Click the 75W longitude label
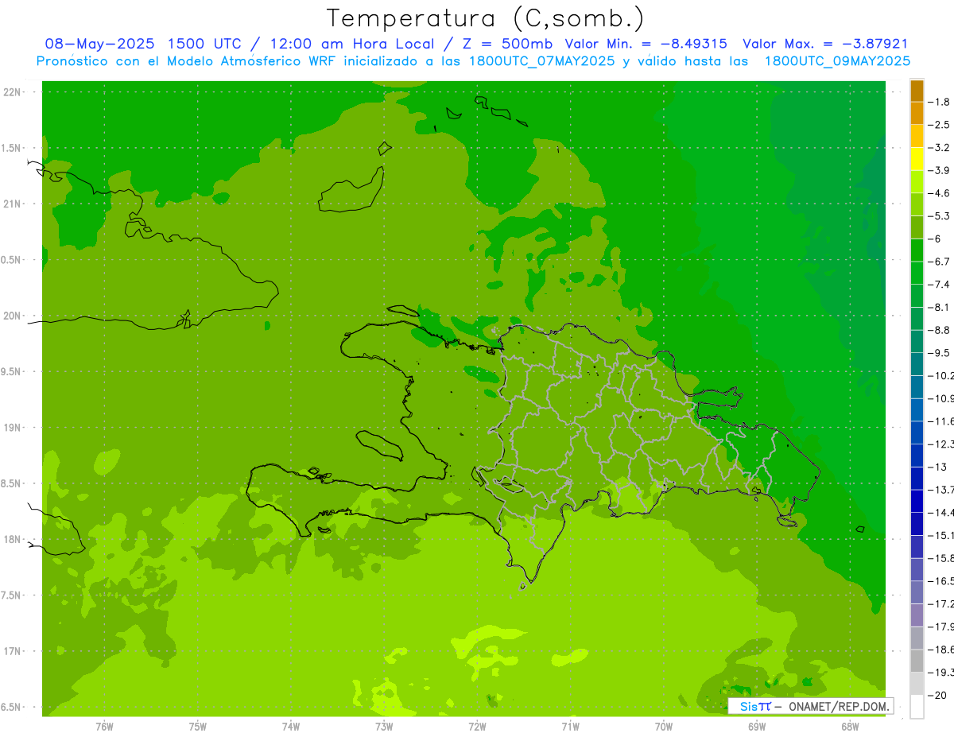Viewport: 954px width, 737px height. click(x=198, y=726)
